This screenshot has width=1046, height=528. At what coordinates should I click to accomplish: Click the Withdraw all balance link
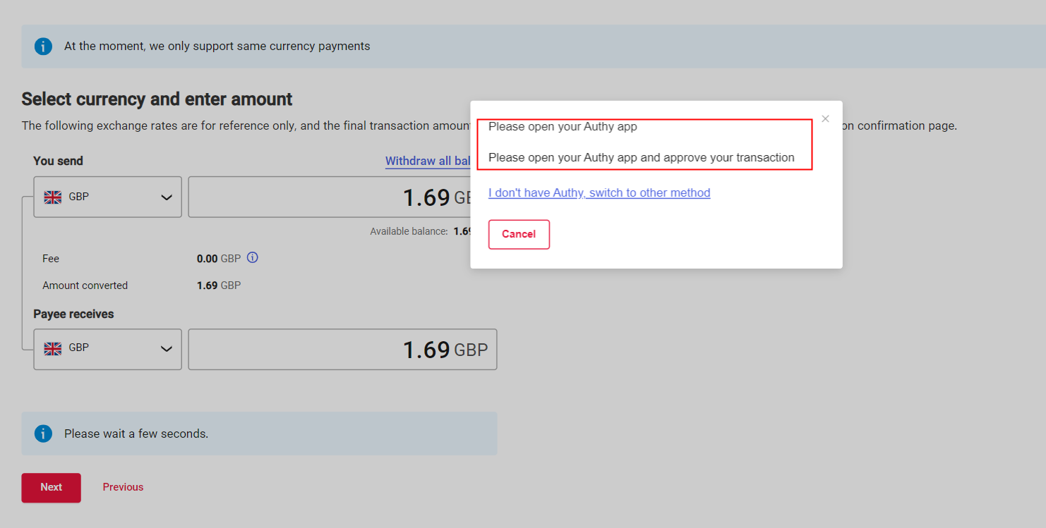tap(427, 161)
